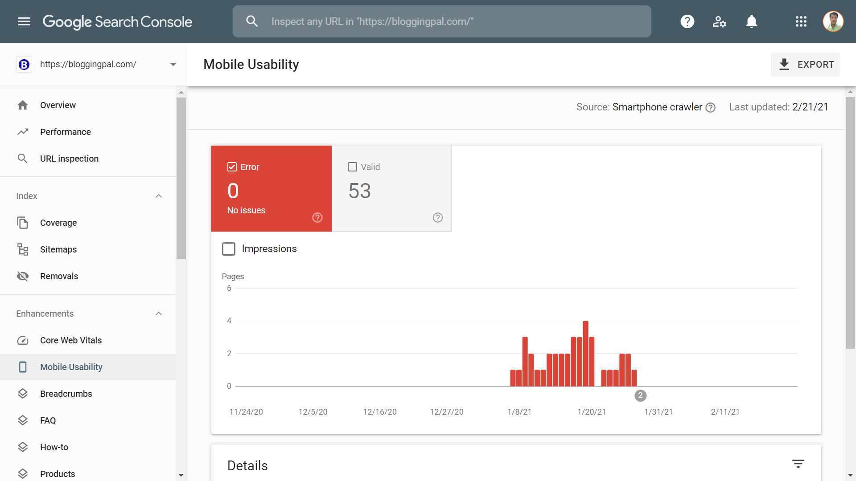856x481 pixels.
Task: Open the FAQ enhancements section
Action: click(x=47, y=420)
